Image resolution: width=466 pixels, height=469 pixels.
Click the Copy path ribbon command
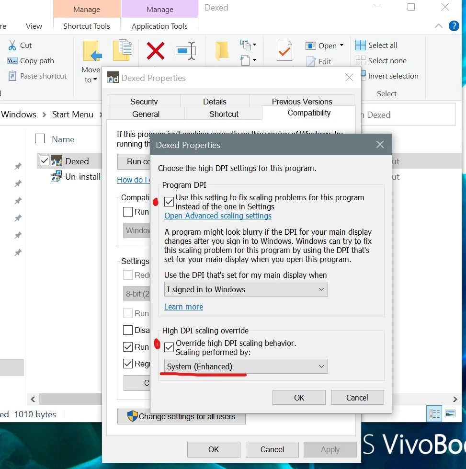[x=31, y=61]
